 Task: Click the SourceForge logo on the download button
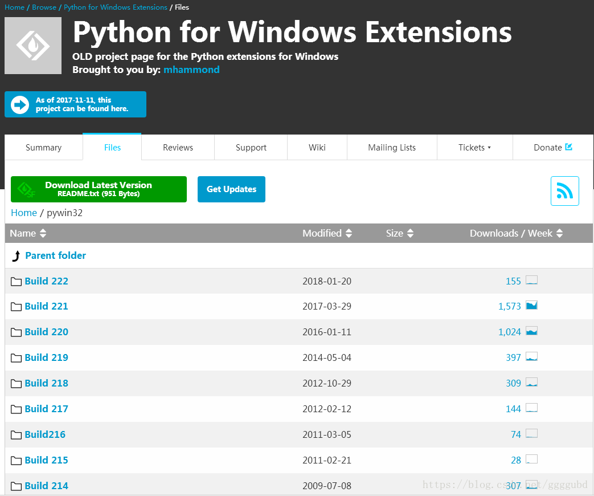click(25, 189)
